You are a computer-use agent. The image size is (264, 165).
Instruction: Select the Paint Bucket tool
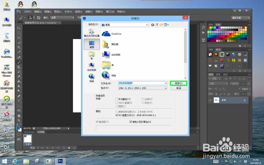click(19, 82)
